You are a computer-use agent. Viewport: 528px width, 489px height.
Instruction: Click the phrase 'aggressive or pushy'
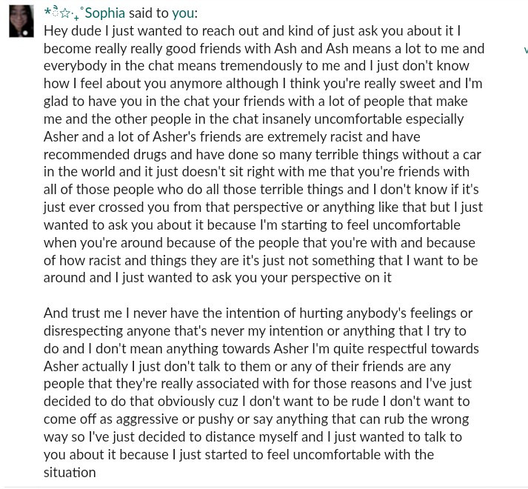(x=175, y=419)
